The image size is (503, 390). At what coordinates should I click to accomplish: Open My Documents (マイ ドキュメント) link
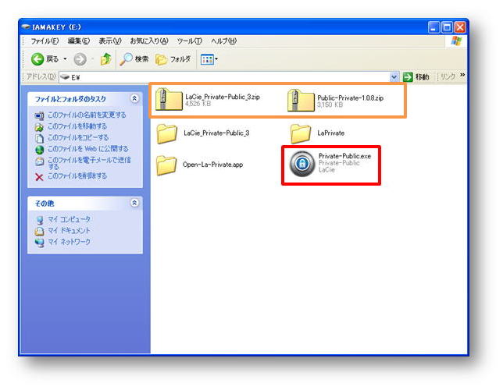pos(69,230)
